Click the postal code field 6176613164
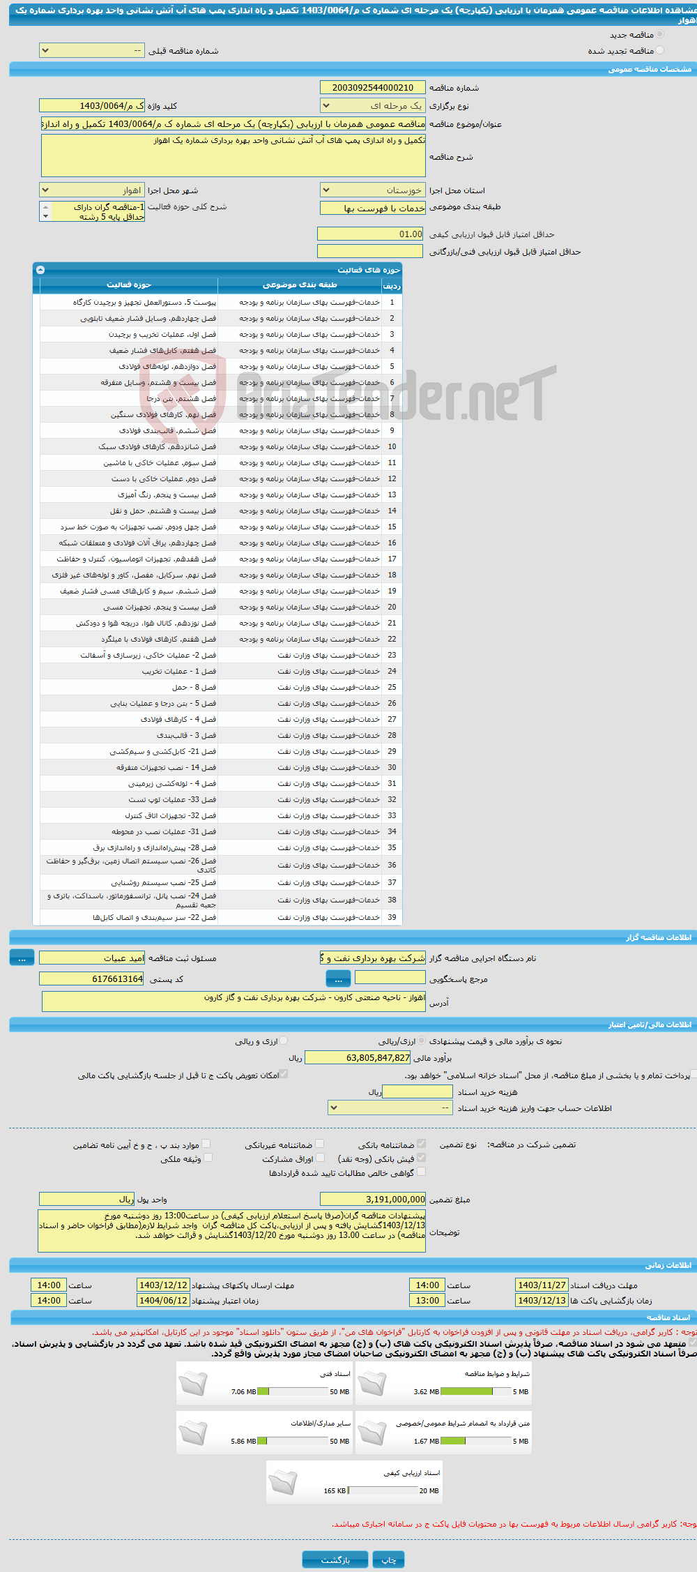Image resolution: width=697 pixels, height=1572 pixels. (x=92, y=978)
